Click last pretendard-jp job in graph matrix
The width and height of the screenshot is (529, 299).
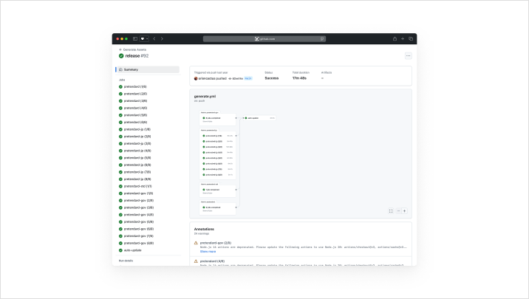pyautogui.click(x=218, y=175)
